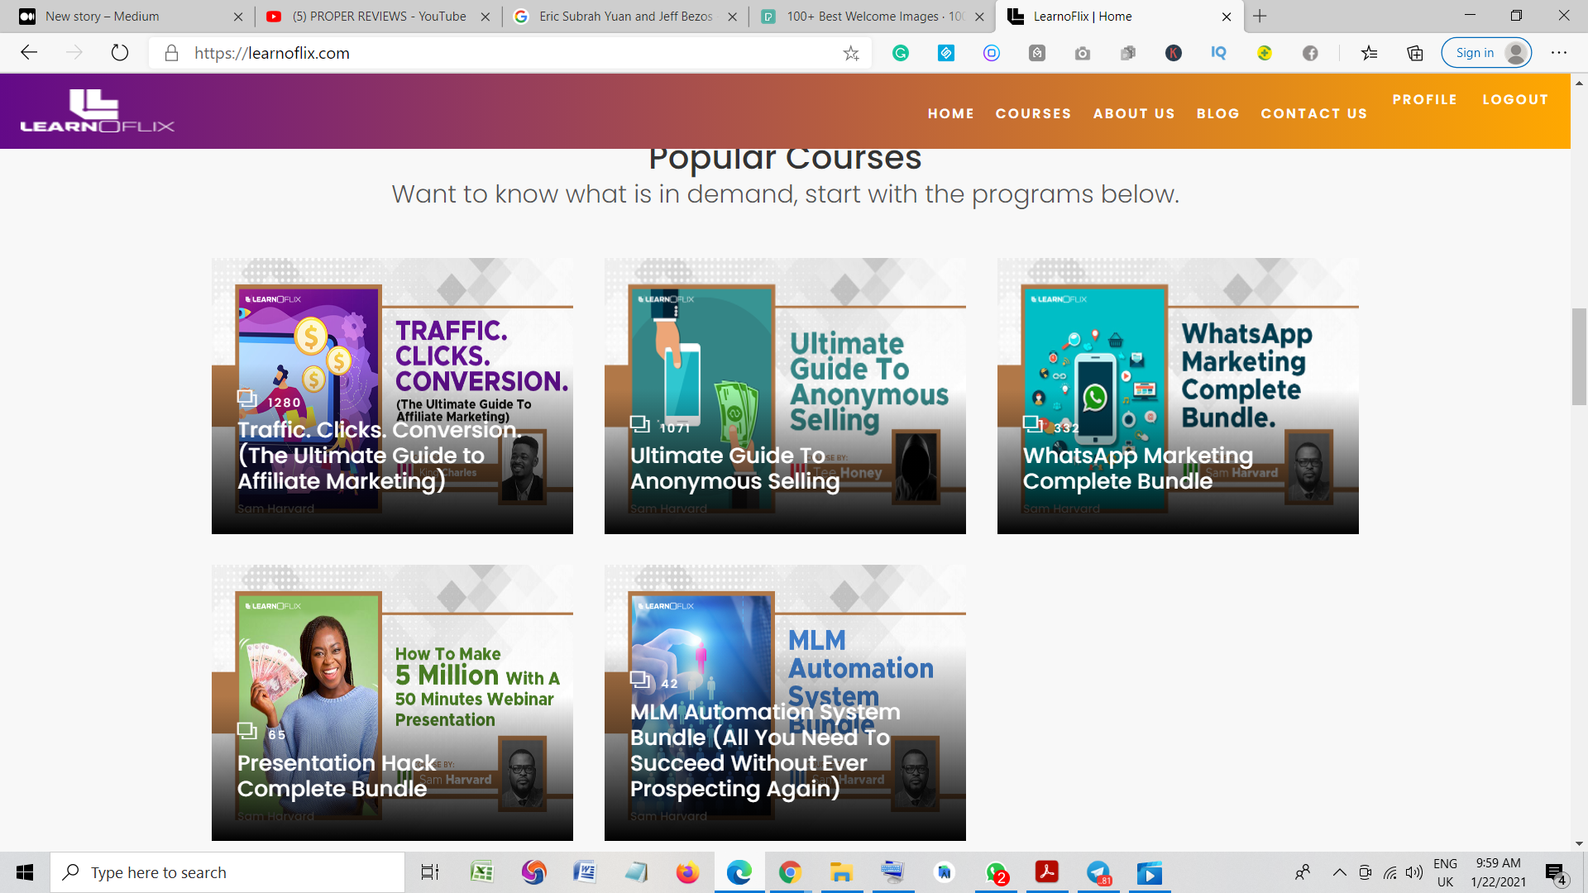View site security lock icon
Image resolution: width=1588 pixels, height=893 pixels.
tap(171, 53)
